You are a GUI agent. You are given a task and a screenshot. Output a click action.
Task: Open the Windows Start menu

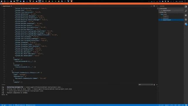(1, 1)
